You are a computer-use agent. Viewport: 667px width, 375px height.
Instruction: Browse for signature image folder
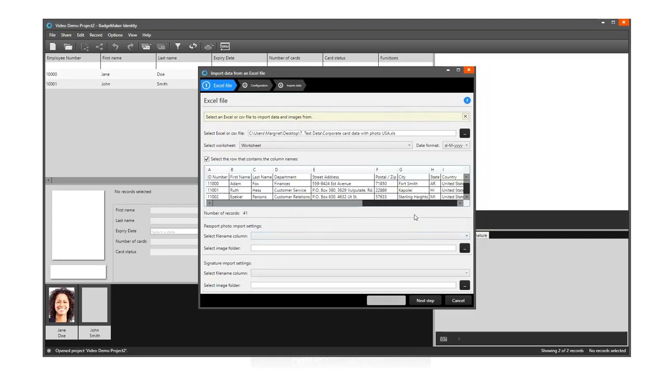[x=464, y=285]
